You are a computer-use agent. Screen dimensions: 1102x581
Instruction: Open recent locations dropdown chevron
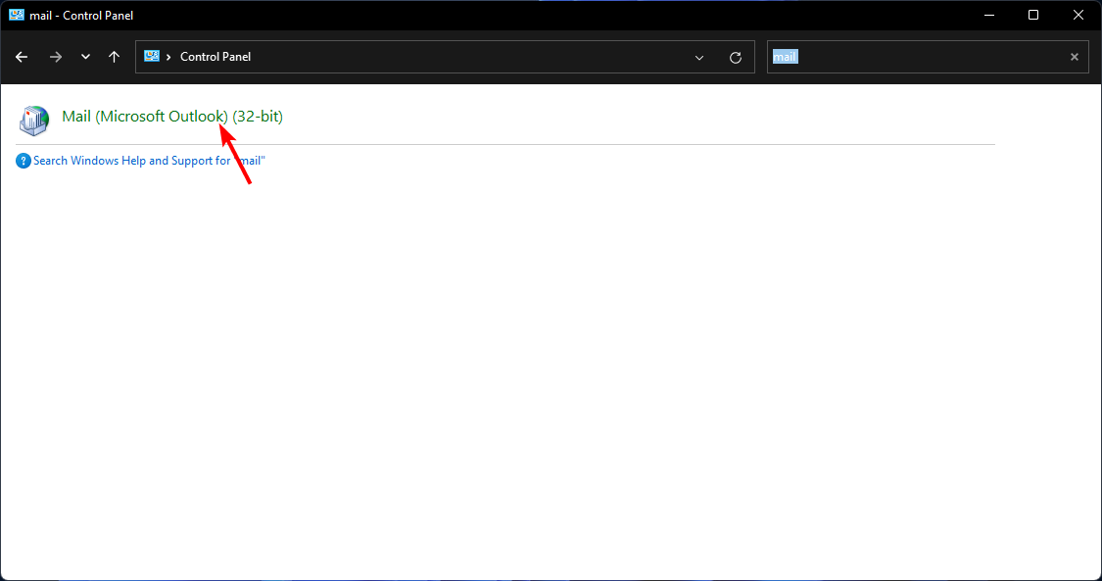[86, 57]
